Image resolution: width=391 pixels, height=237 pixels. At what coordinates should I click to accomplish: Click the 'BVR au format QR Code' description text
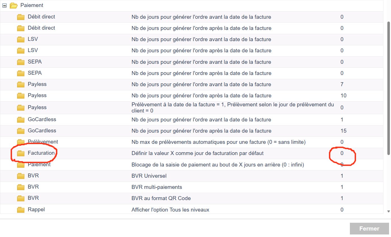pyautogui.click(x=161, y=198)
